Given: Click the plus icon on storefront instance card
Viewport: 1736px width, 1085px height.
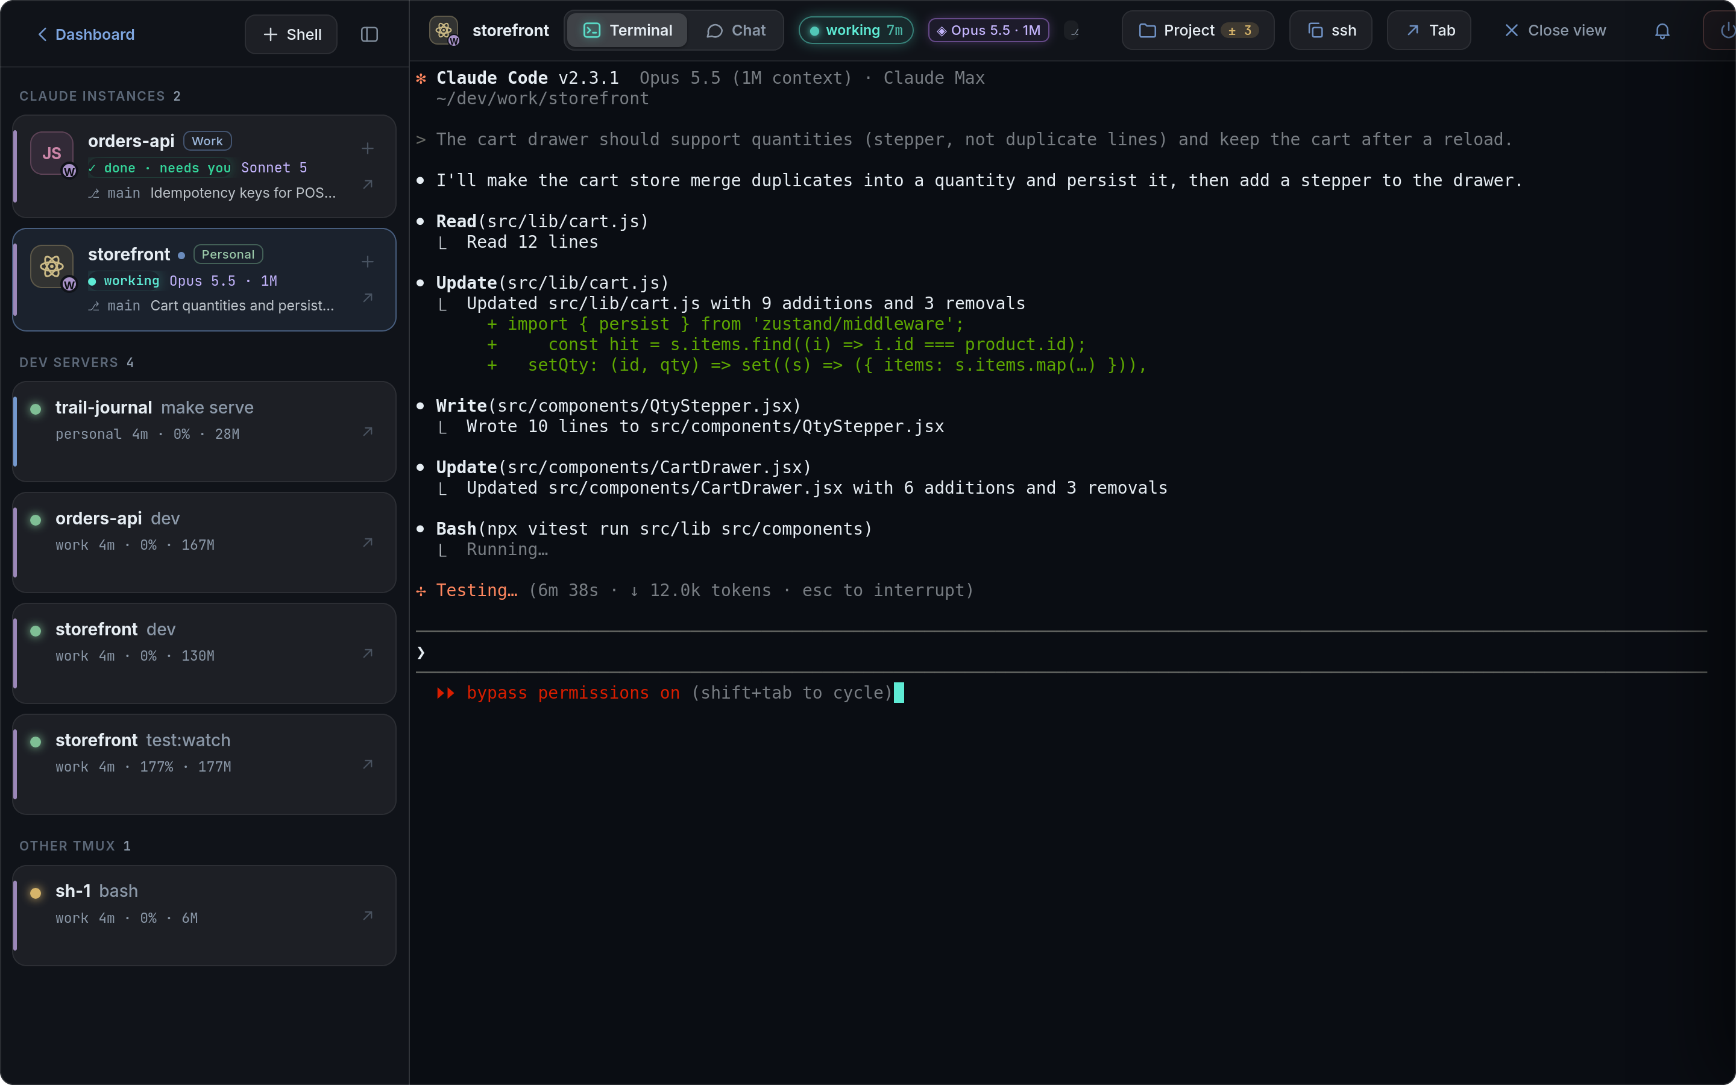Looking at the screenshot, I should coord(367,262).
